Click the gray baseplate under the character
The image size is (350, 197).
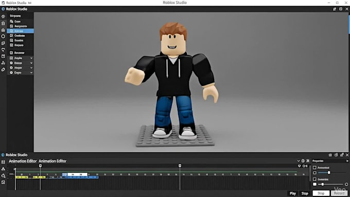click(x=175, y=136)
